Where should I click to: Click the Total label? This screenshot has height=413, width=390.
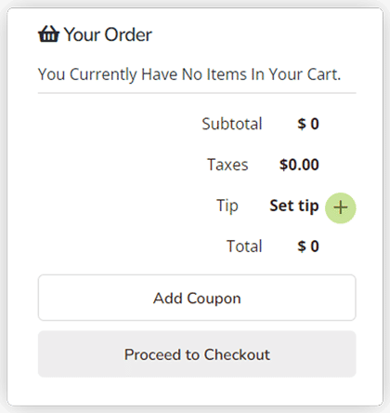(244, 246)
